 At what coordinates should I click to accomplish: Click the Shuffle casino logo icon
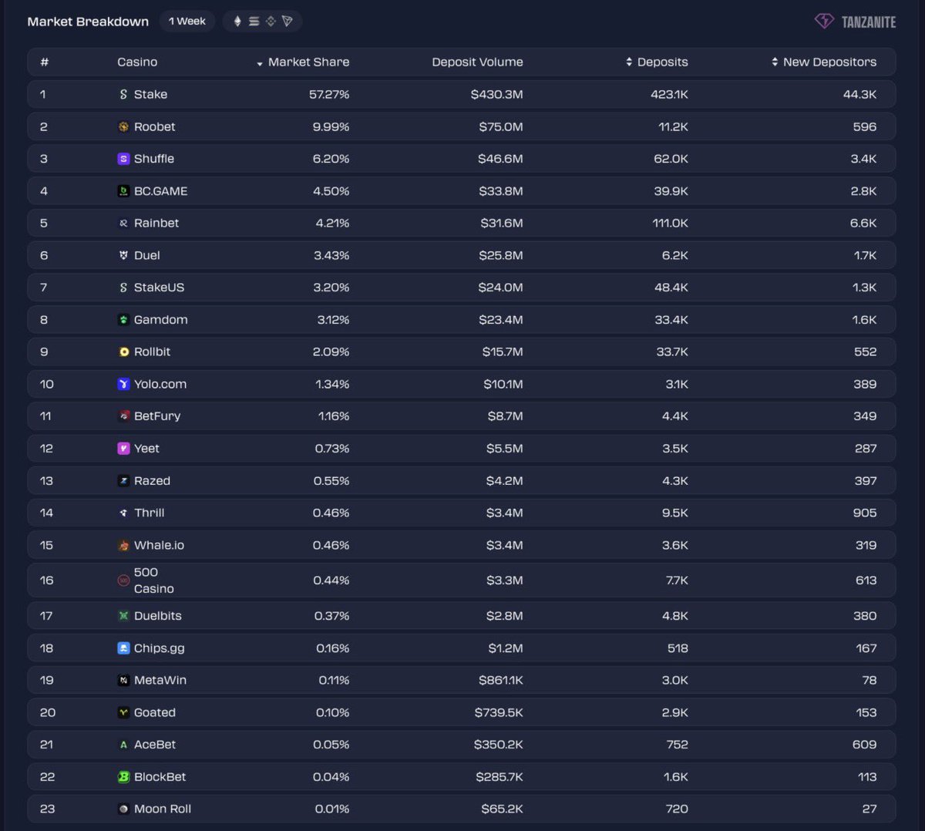[x=123, y=159]
